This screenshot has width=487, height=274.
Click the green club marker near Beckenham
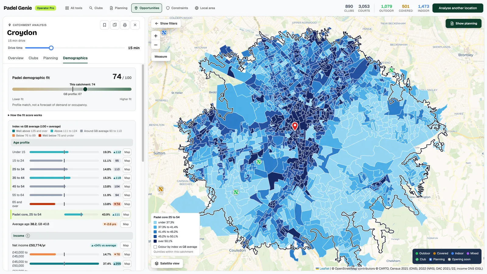391,70
